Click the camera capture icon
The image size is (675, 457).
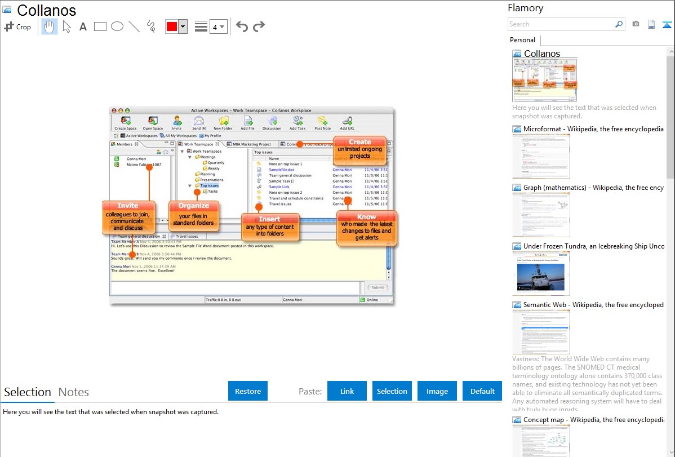pyautogui.click(x=636, y=24)
